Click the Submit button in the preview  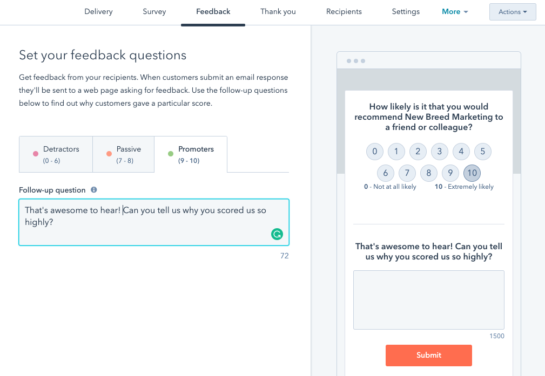click(x=428, y=355)
